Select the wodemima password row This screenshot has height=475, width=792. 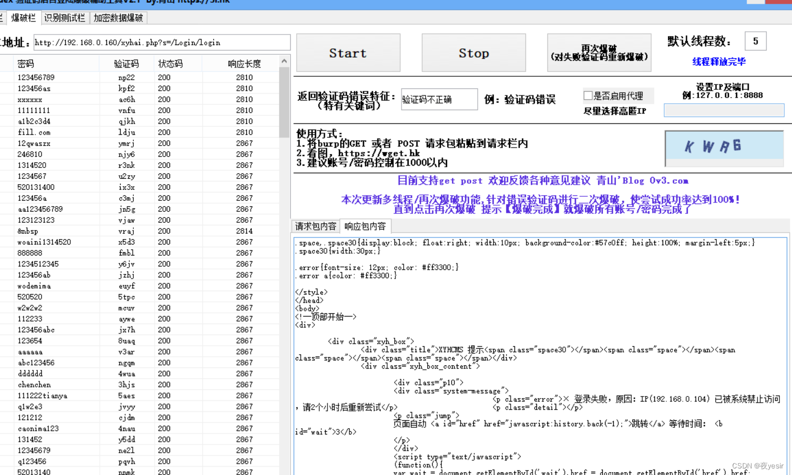(x=139, y=286)
